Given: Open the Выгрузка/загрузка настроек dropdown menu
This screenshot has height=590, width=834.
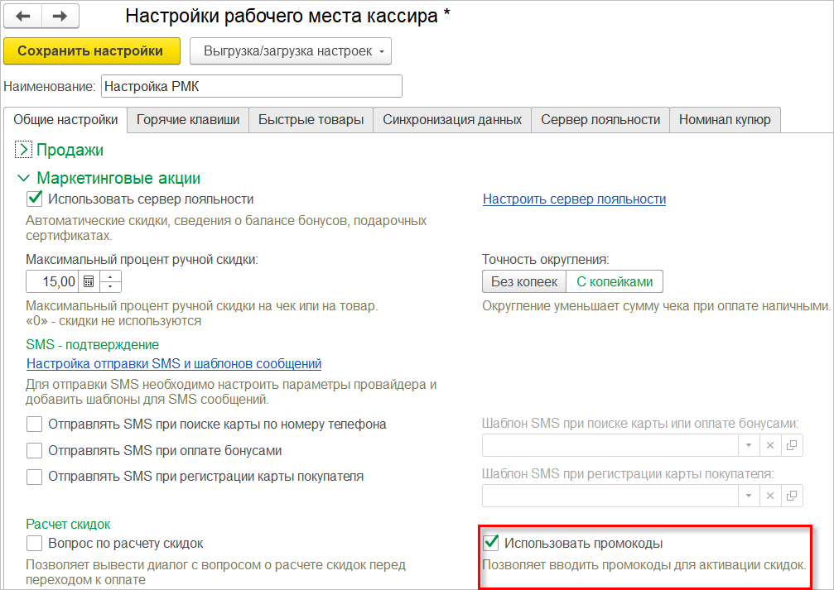Looking at the screenshot, I should point(291,51).
